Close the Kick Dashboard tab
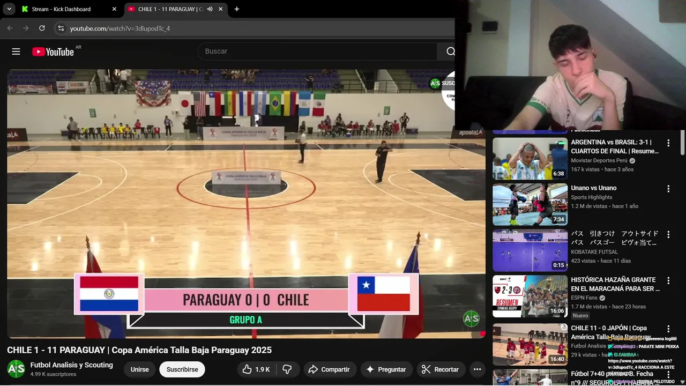This screenshot has width=686, height=386. 114,9
